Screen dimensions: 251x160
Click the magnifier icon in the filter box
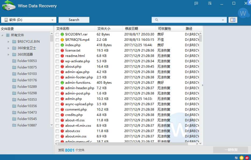(x=156, y=20)
